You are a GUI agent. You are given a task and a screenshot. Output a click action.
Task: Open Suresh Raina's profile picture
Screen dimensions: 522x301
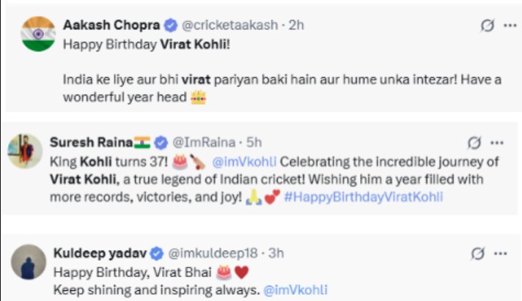click(x=26, y=151)
